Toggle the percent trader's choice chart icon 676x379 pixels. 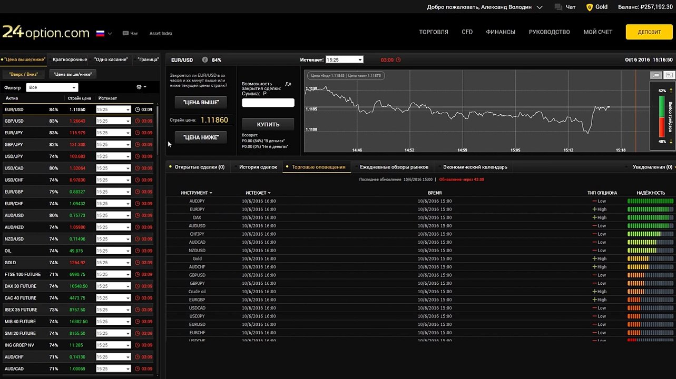669,75
